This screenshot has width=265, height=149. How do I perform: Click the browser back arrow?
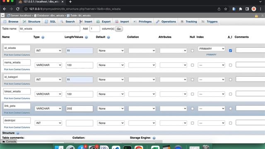coord(5,9)
